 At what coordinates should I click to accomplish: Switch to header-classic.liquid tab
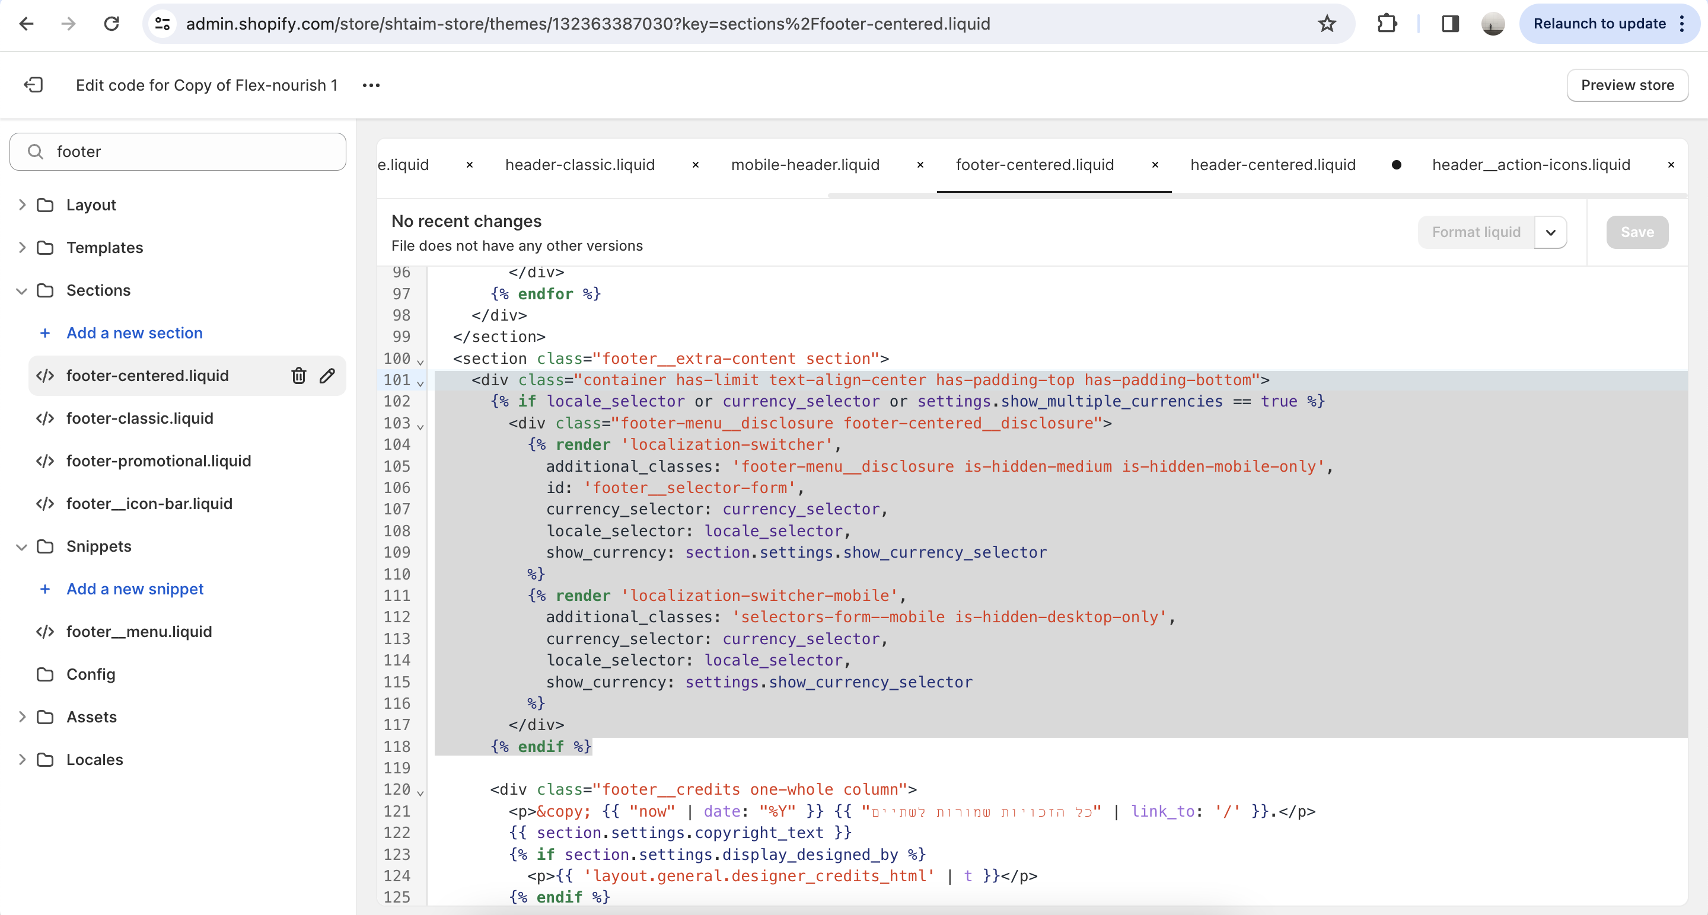(579, 165)
